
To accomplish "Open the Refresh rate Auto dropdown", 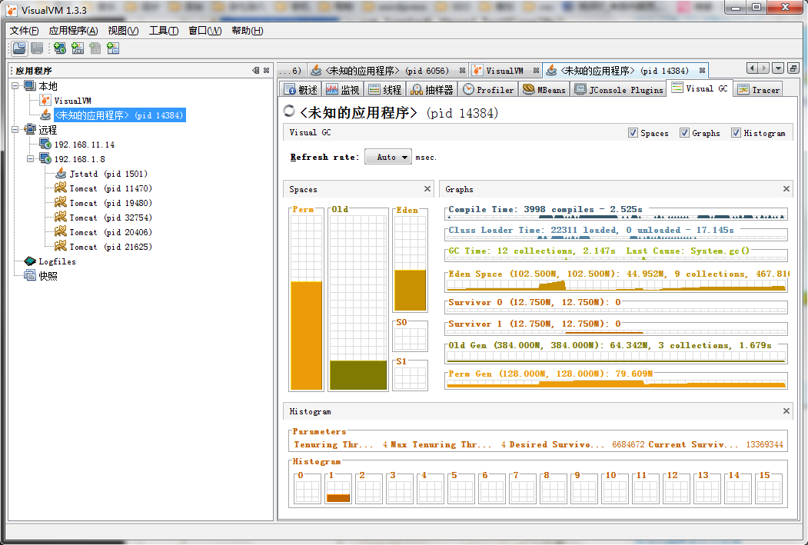I will coord(387,157).
